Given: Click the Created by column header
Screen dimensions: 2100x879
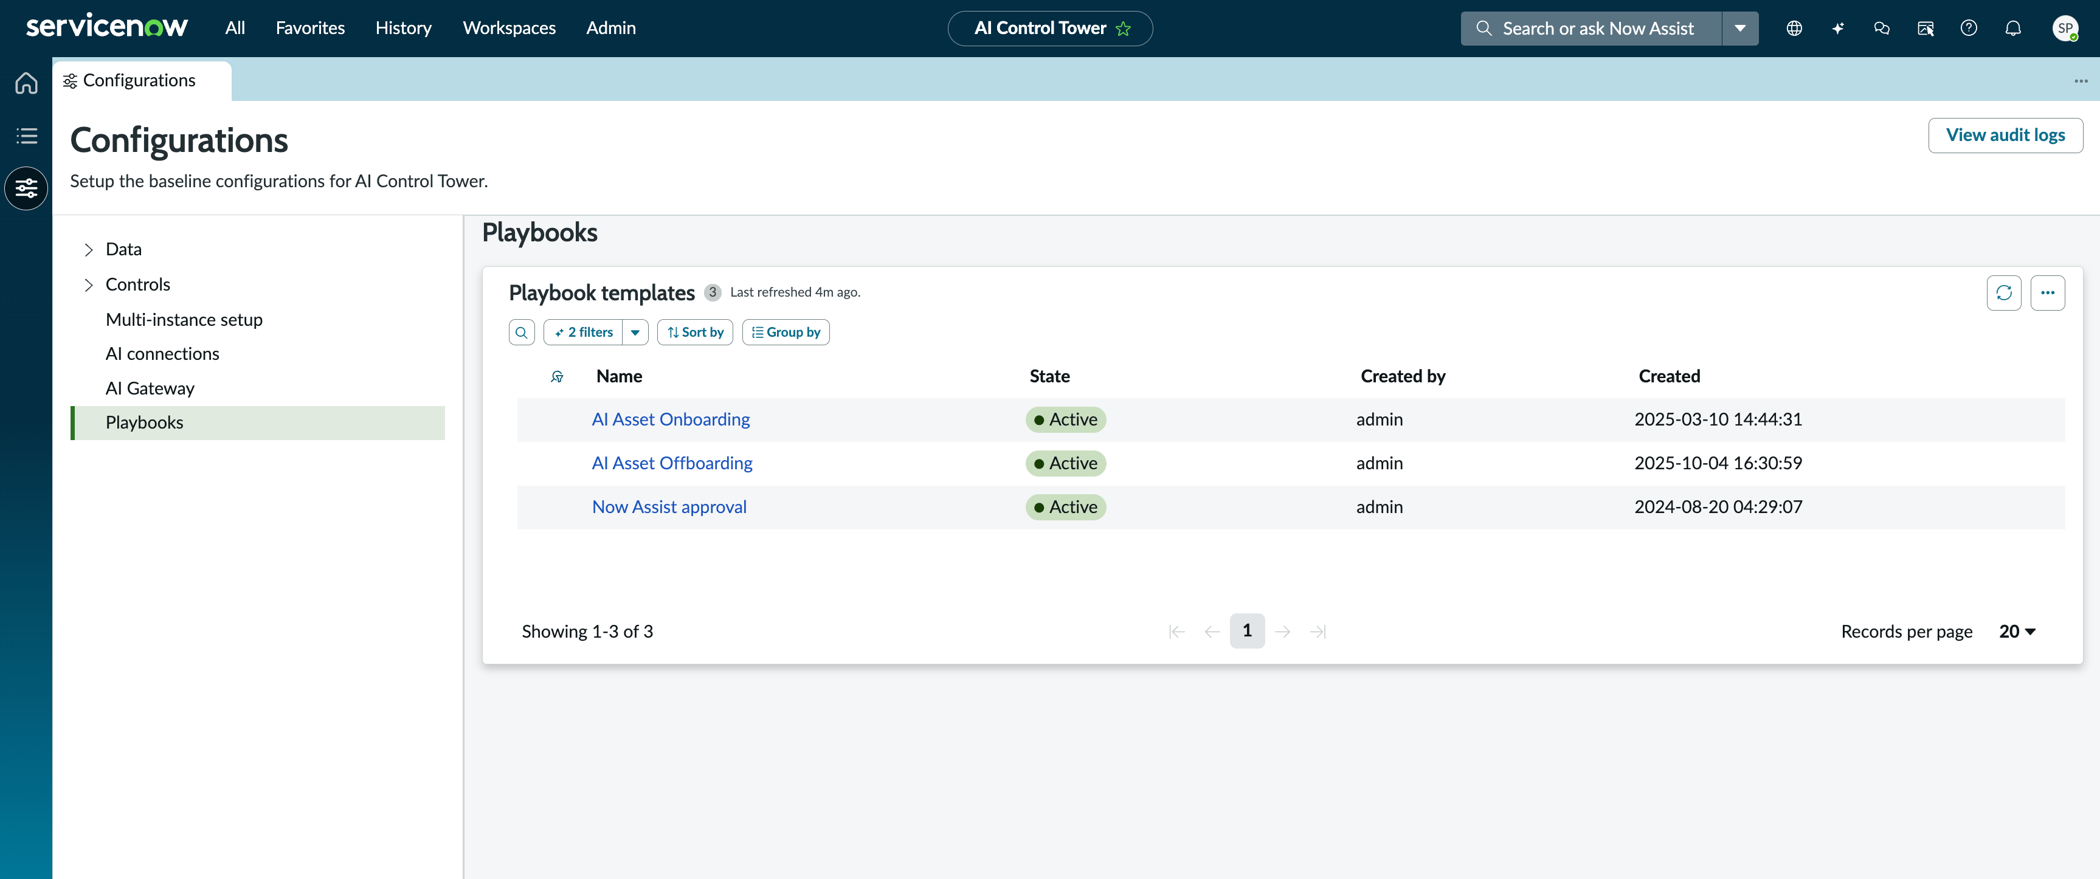Looking at the screenshot, I should [1402, 377].
